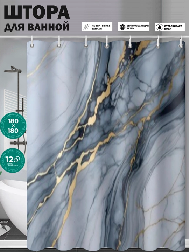Click the 'ШТОРА' headline text
189x252 pixels.
click(37, 12)
